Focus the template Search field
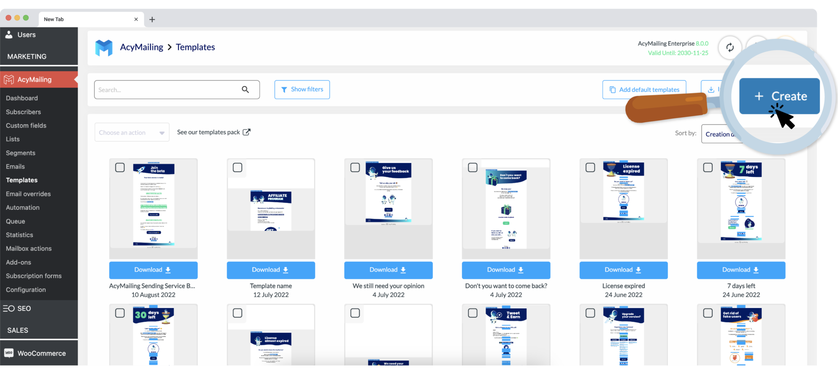 click(x=177, y=89)
